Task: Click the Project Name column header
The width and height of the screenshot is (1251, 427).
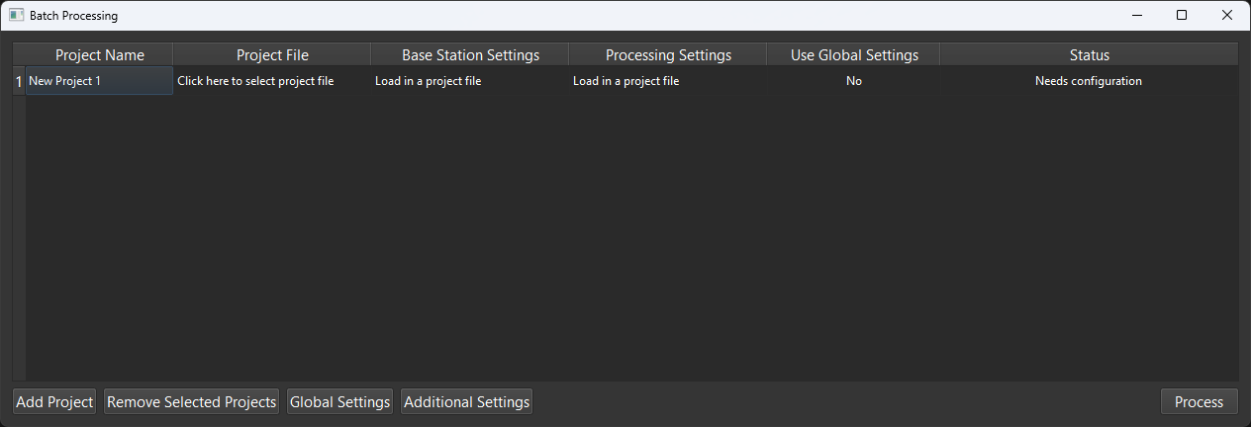Action: 99,55
